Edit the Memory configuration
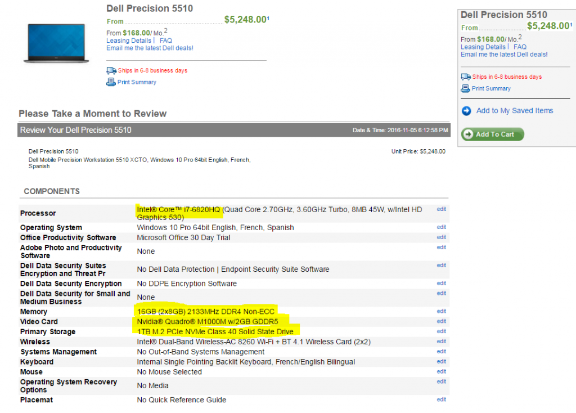Viewport: 576px width, 413px height. (x=441, y=311)
